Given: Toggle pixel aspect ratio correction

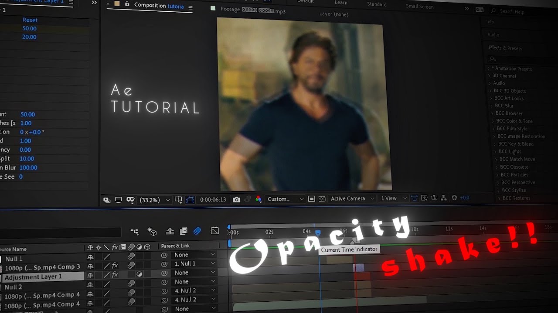Looking at the screenshot, I should (x=414, y=198).
